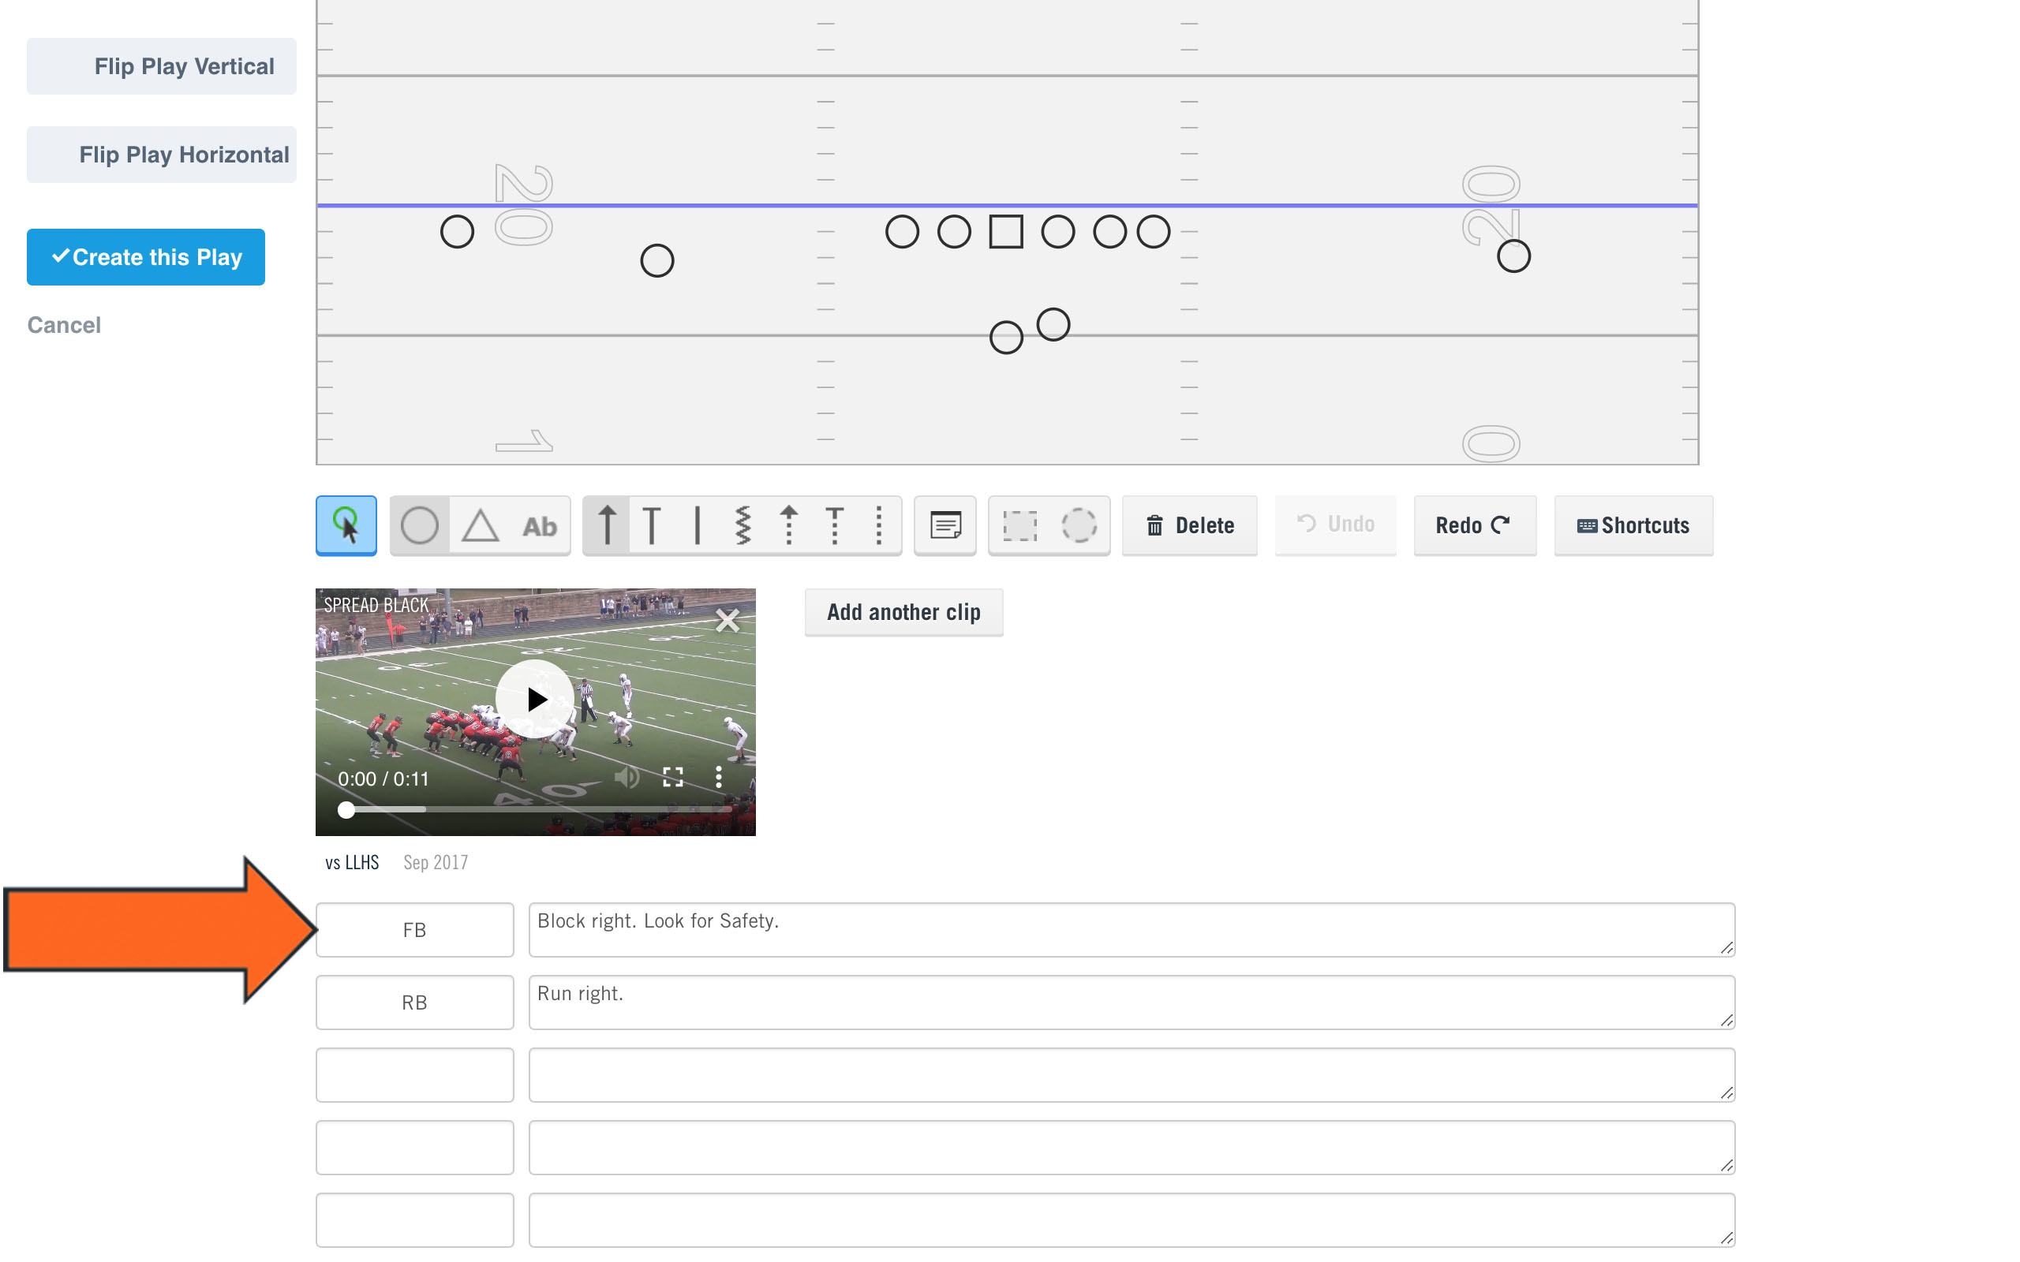The height and width of the screenshot is (1262, 2020).
Task: Select the solid T-block line tool
Action: (x=652, y=525)
